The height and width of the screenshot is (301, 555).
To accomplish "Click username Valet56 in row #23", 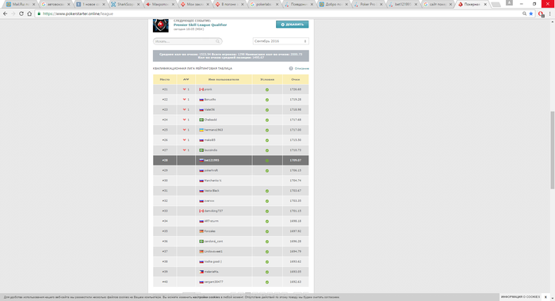I will (x=209, y=109).
